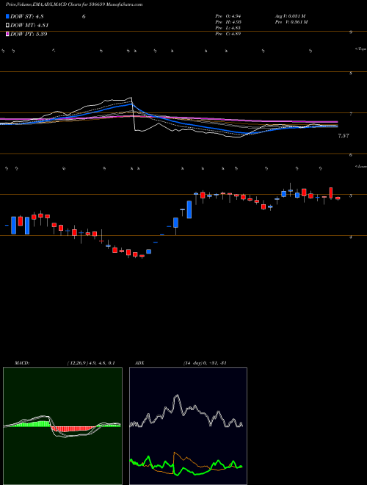This screenshot has width=367, height=485.
Task: Click the 'Pre L: 4.85' low value
Action: (228, 28)
